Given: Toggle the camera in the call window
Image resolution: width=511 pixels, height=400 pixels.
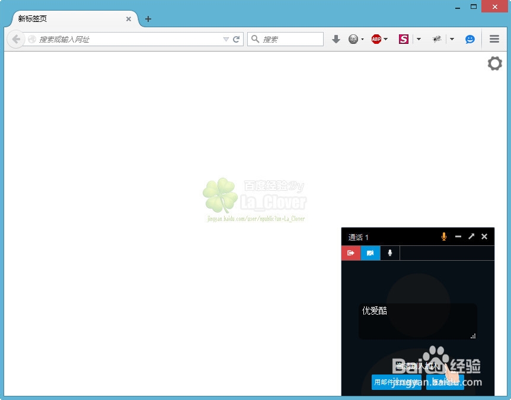Looking at the screenshot, I should [371, 253].
